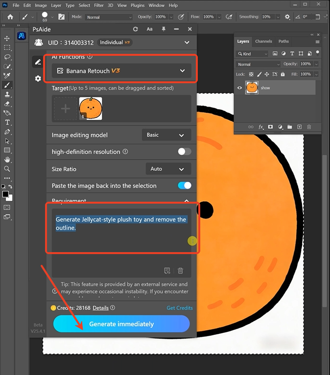Open the Get Credits link
Image resolution: width=330 pixels, height=375 pixels.
pos(180,308)
